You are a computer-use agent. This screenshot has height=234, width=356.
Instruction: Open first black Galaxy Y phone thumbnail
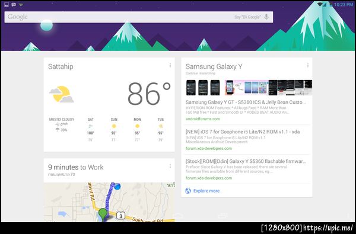coord(191,88)
